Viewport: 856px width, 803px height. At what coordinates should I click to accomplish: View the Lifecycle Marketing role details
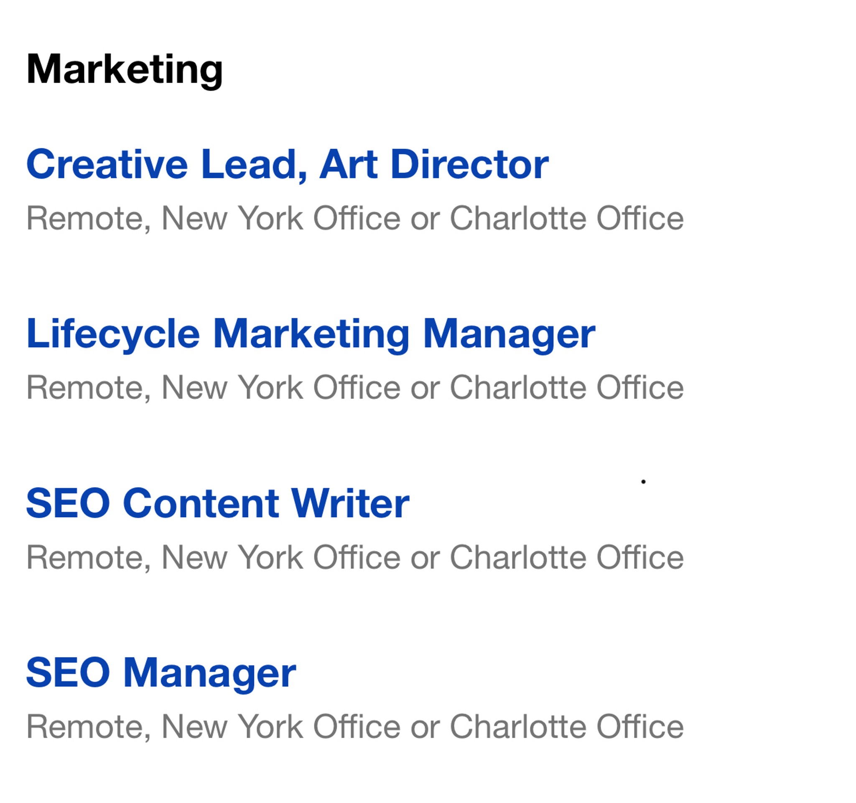pyautogui.click(x=311, y=335)
